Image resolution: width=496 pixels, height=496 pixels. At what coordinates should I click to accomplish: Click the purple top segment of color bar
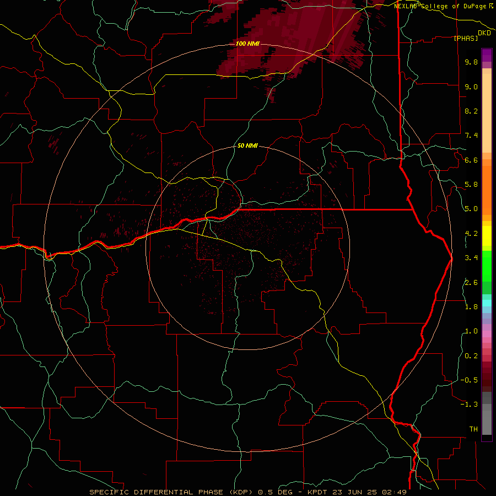(x=487, y=55)
